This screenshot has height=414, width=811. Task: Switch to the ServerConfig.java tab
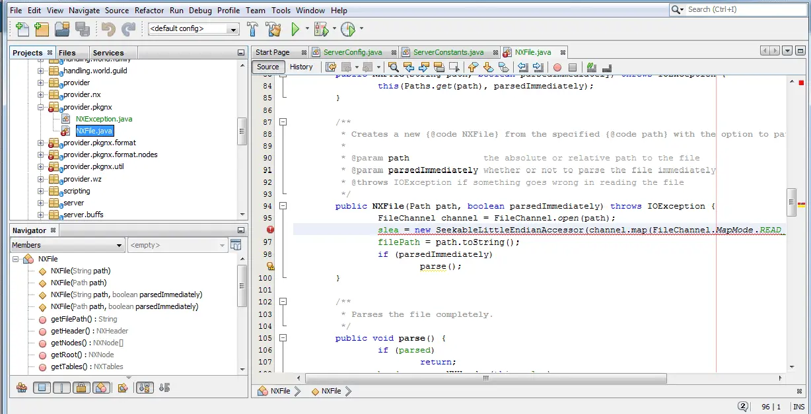point(355,52)
